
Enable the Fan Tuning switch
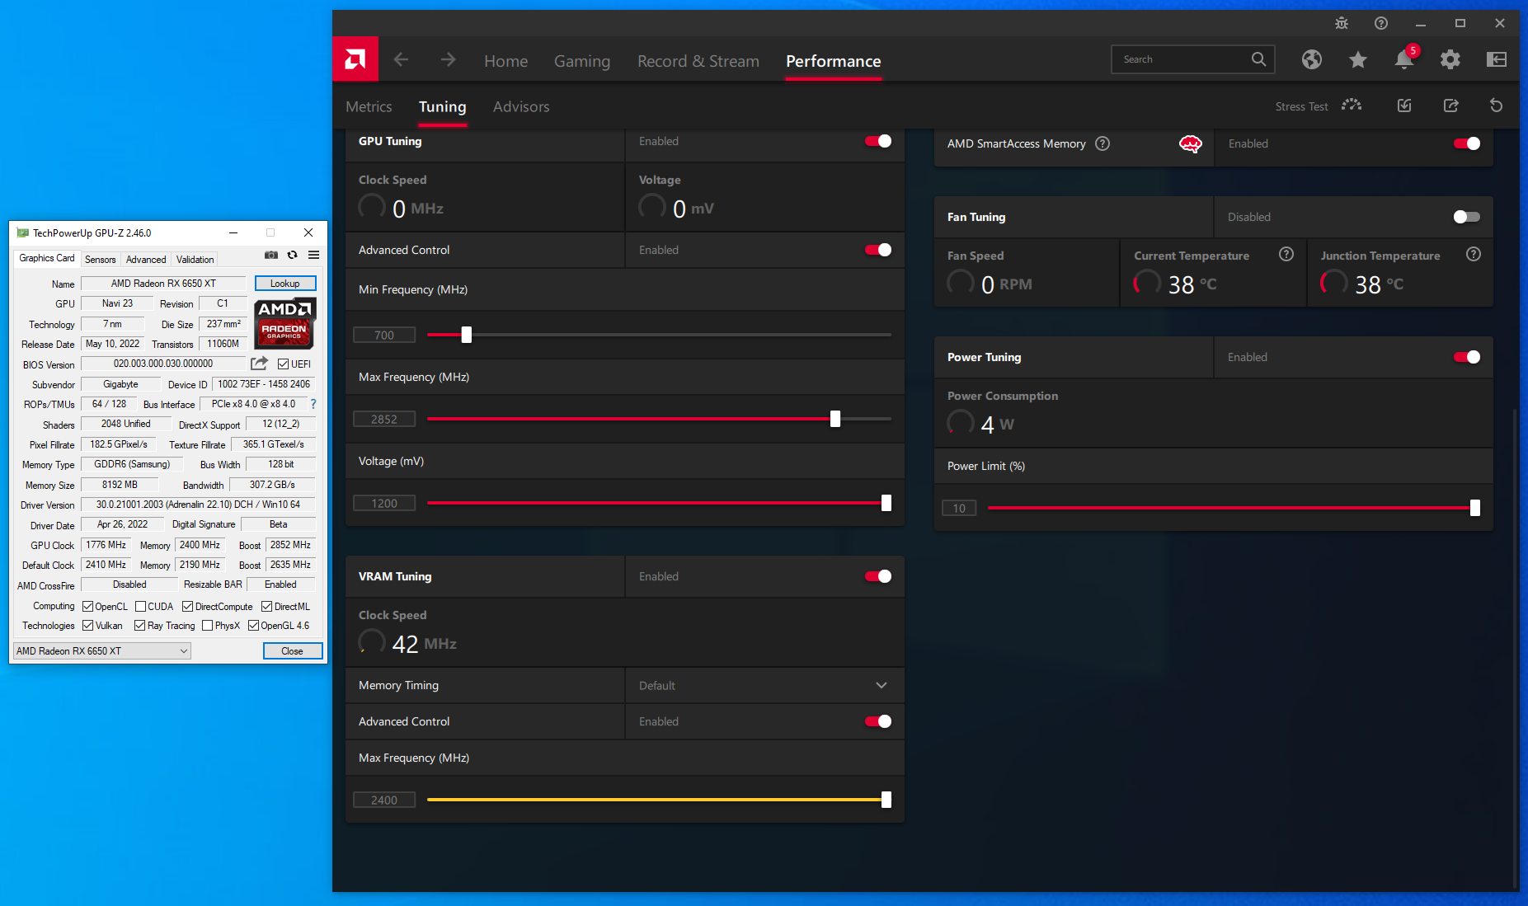[1467, 217]
